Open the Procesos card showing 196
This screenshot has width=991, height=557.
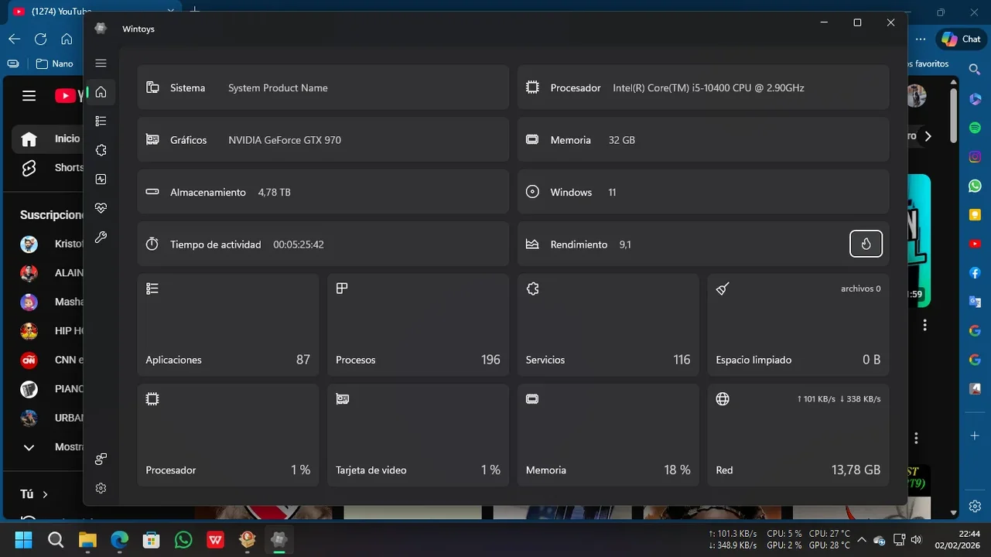coord(418,325)
